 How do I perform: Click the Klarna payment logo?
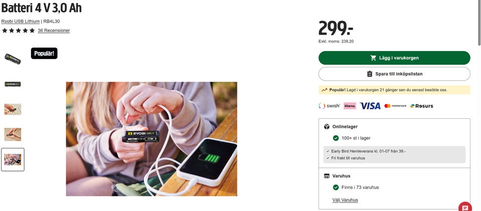[x=350, y=106]
